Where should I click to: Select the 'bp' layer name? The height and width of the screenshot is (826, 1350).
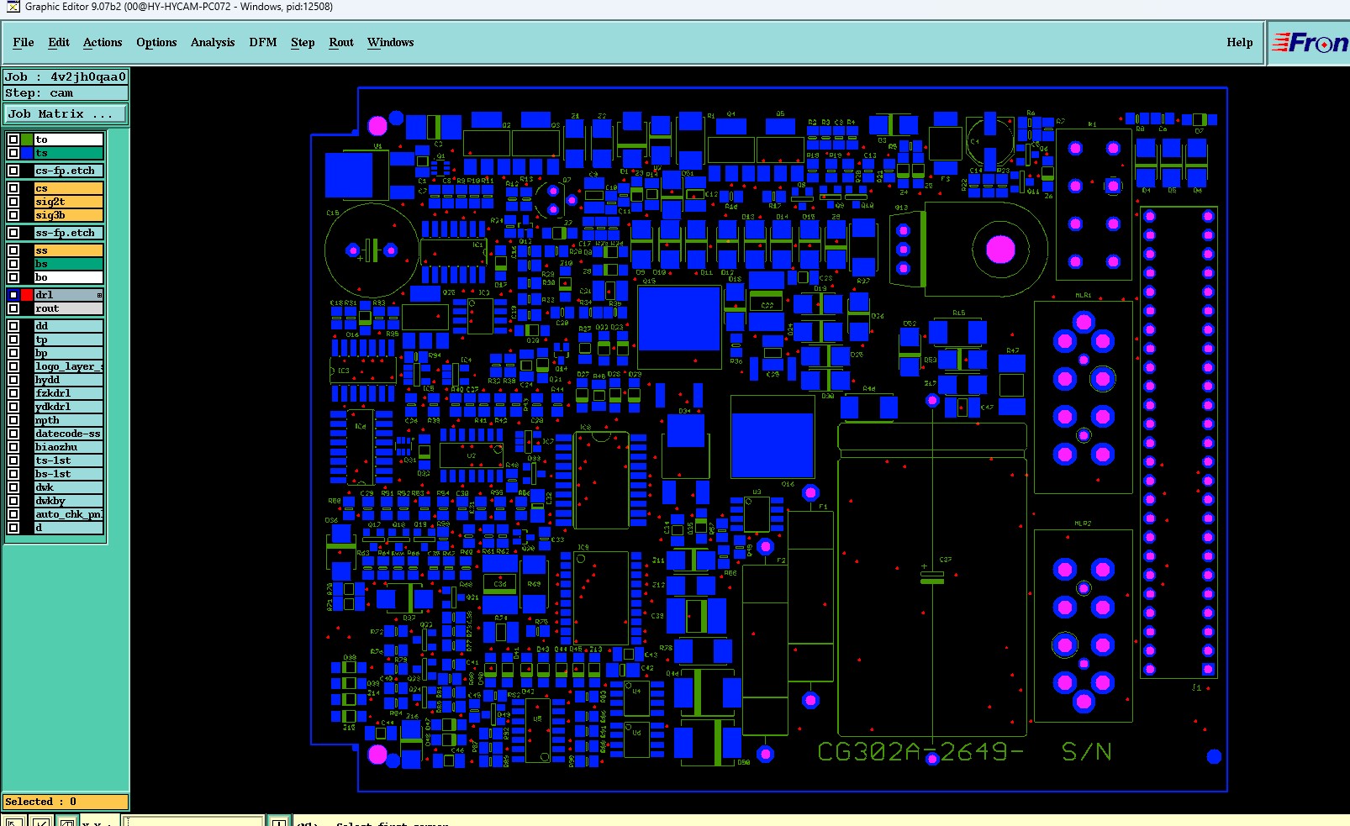pos(68,353)
